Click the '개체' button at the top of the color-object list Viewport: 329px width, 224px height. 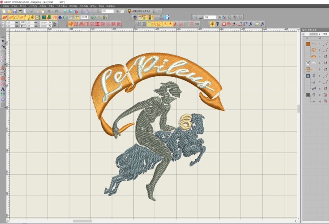point(325,34)
